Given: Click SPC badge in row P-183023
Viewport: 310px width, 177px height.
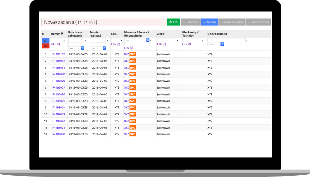Looking at the screenshot, I should pos(133,114).
